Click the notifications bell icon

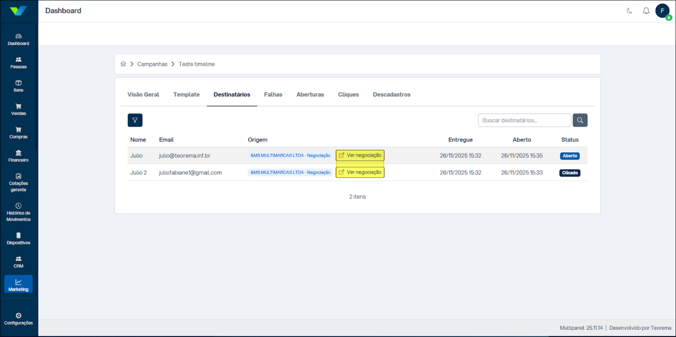(646, 11)
